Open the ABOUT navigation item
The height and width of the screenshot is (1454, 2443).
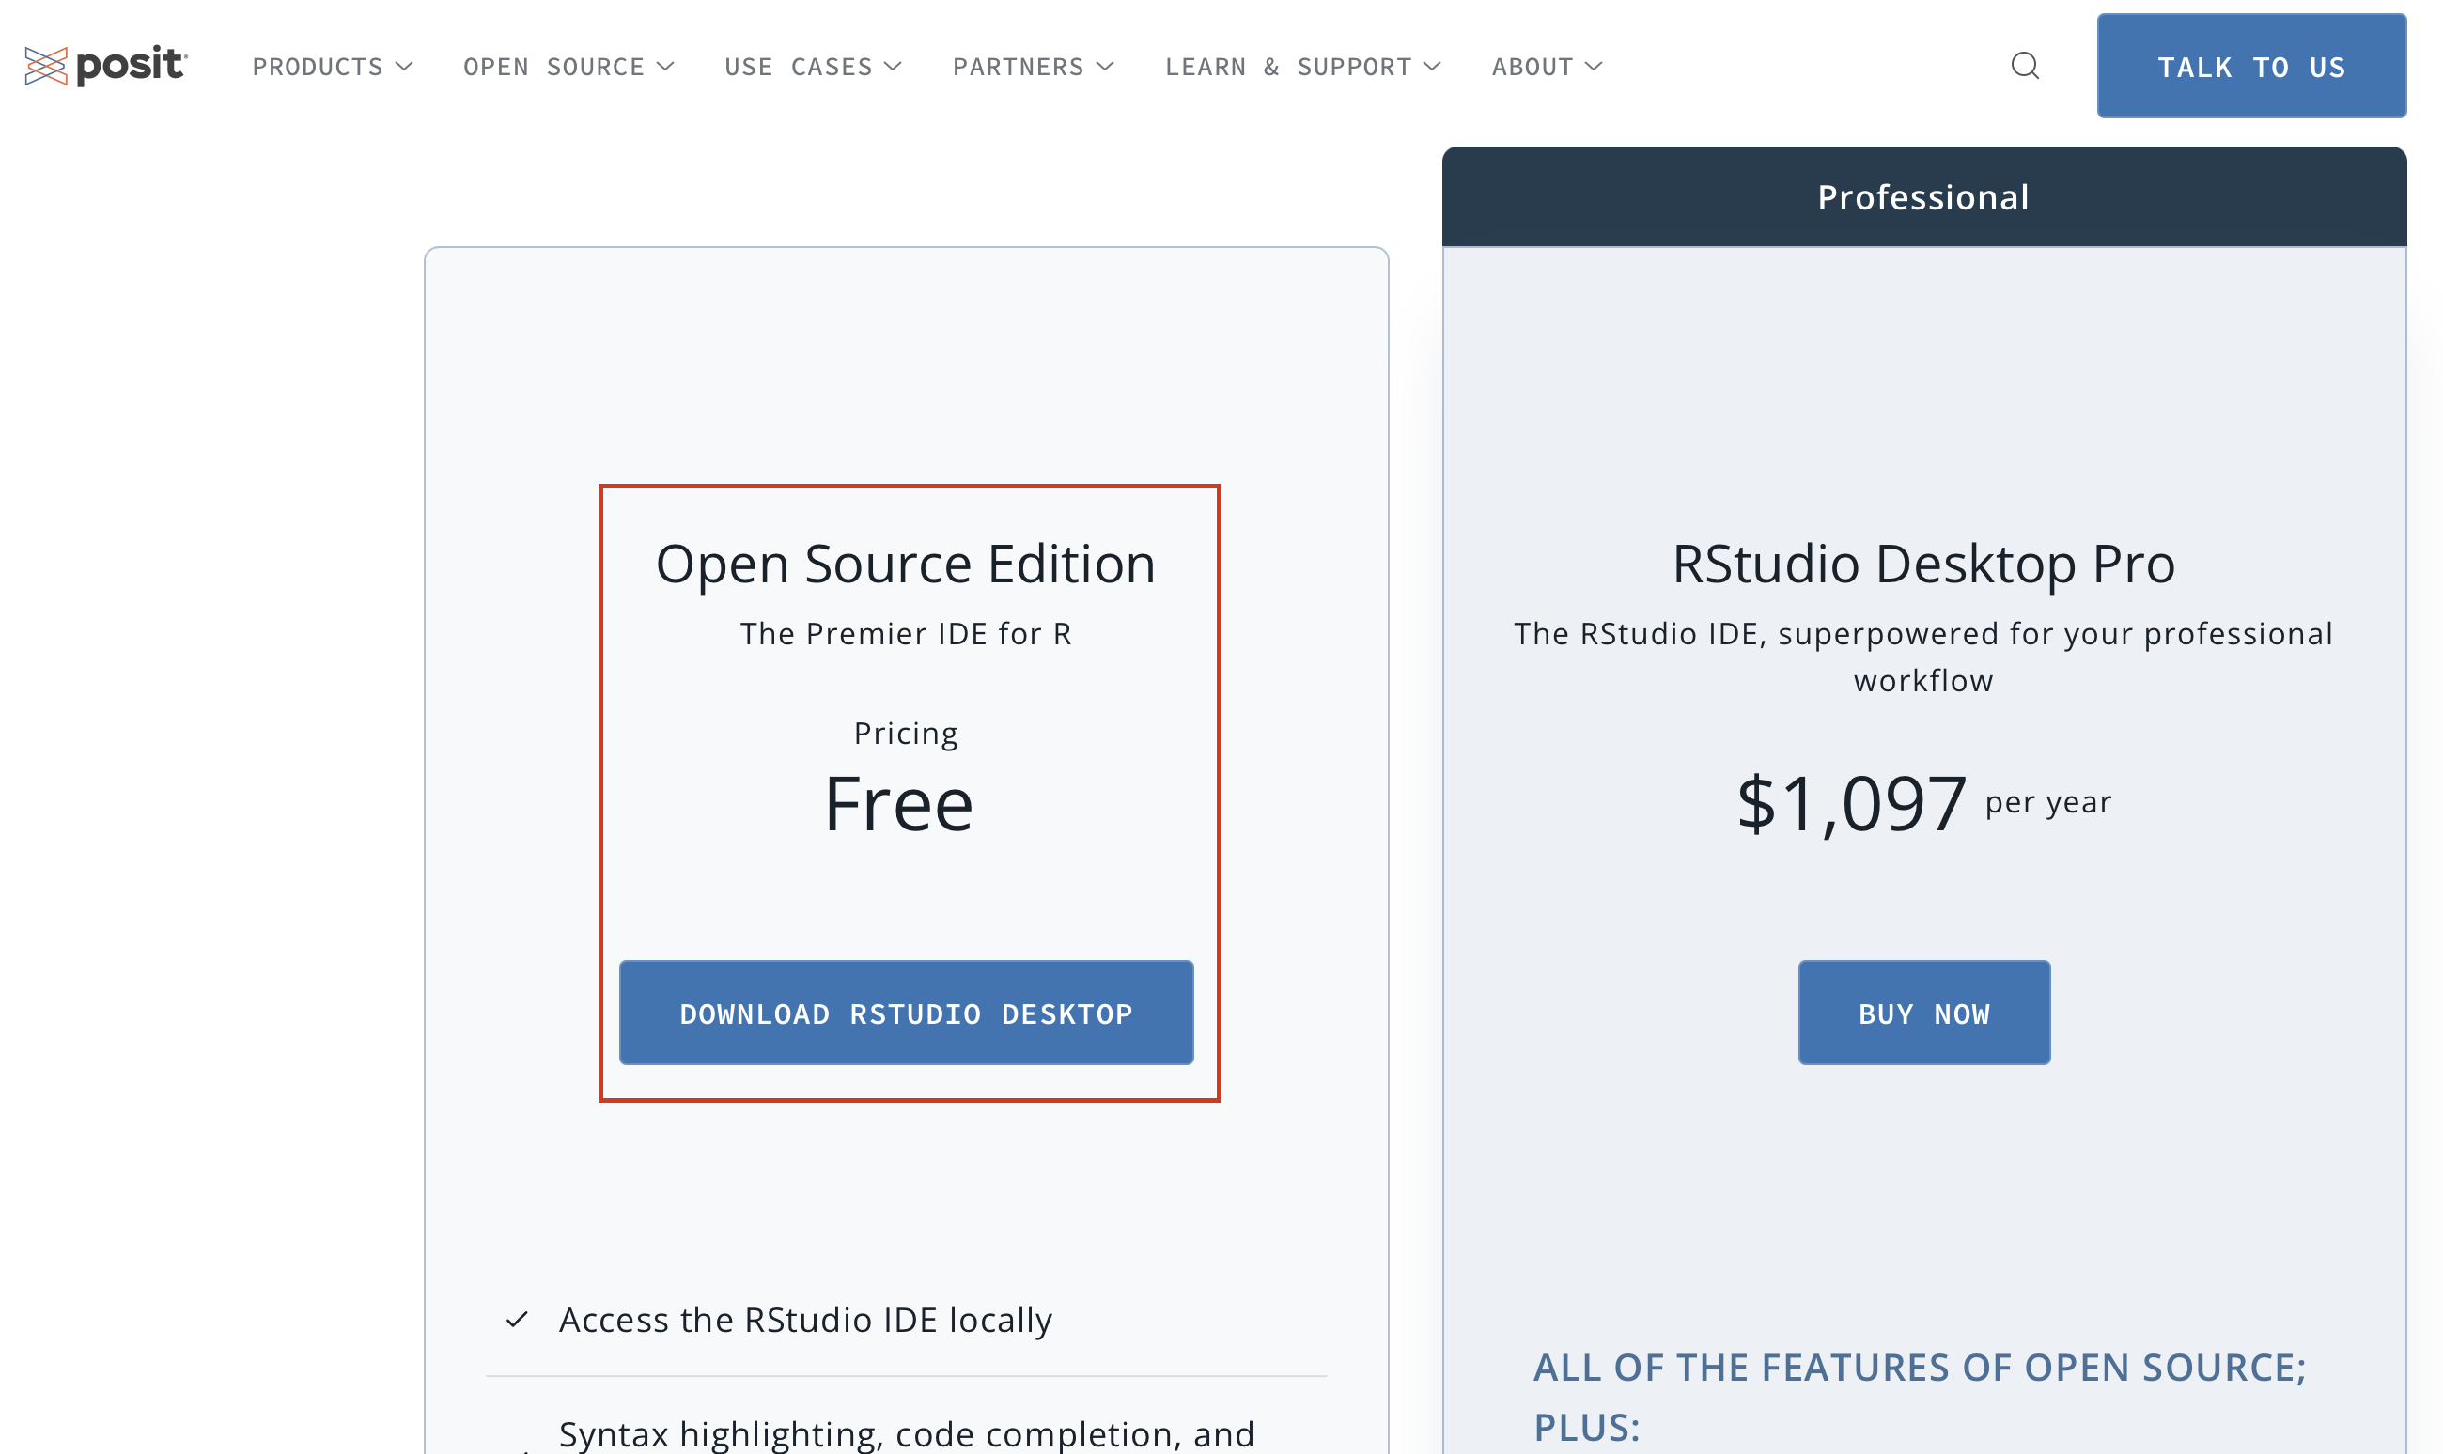click(x=1533, y=67)
